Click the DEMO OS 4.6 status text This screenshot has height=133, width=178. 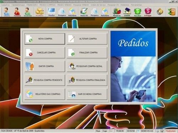click(147, 131)
